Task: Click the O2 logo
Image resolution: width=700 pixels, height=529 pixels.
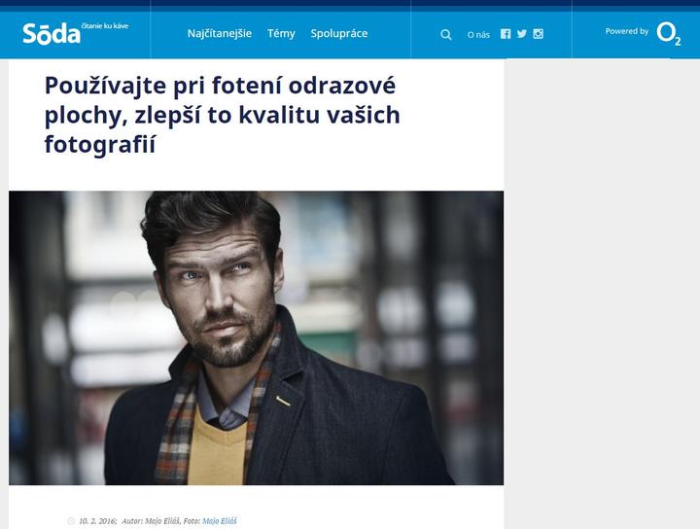Action: [x=668, y=33]
